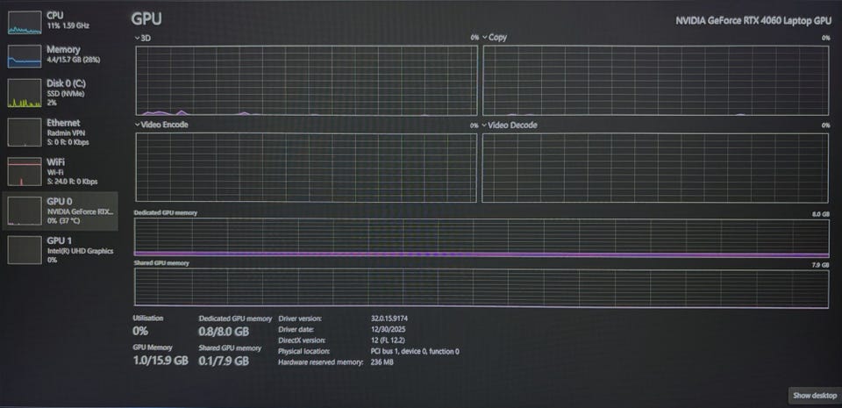The width and height of the screenshot is (842, 408).
Task: Click the PCI bus 1 physical location value
Action: coord(415,351)
